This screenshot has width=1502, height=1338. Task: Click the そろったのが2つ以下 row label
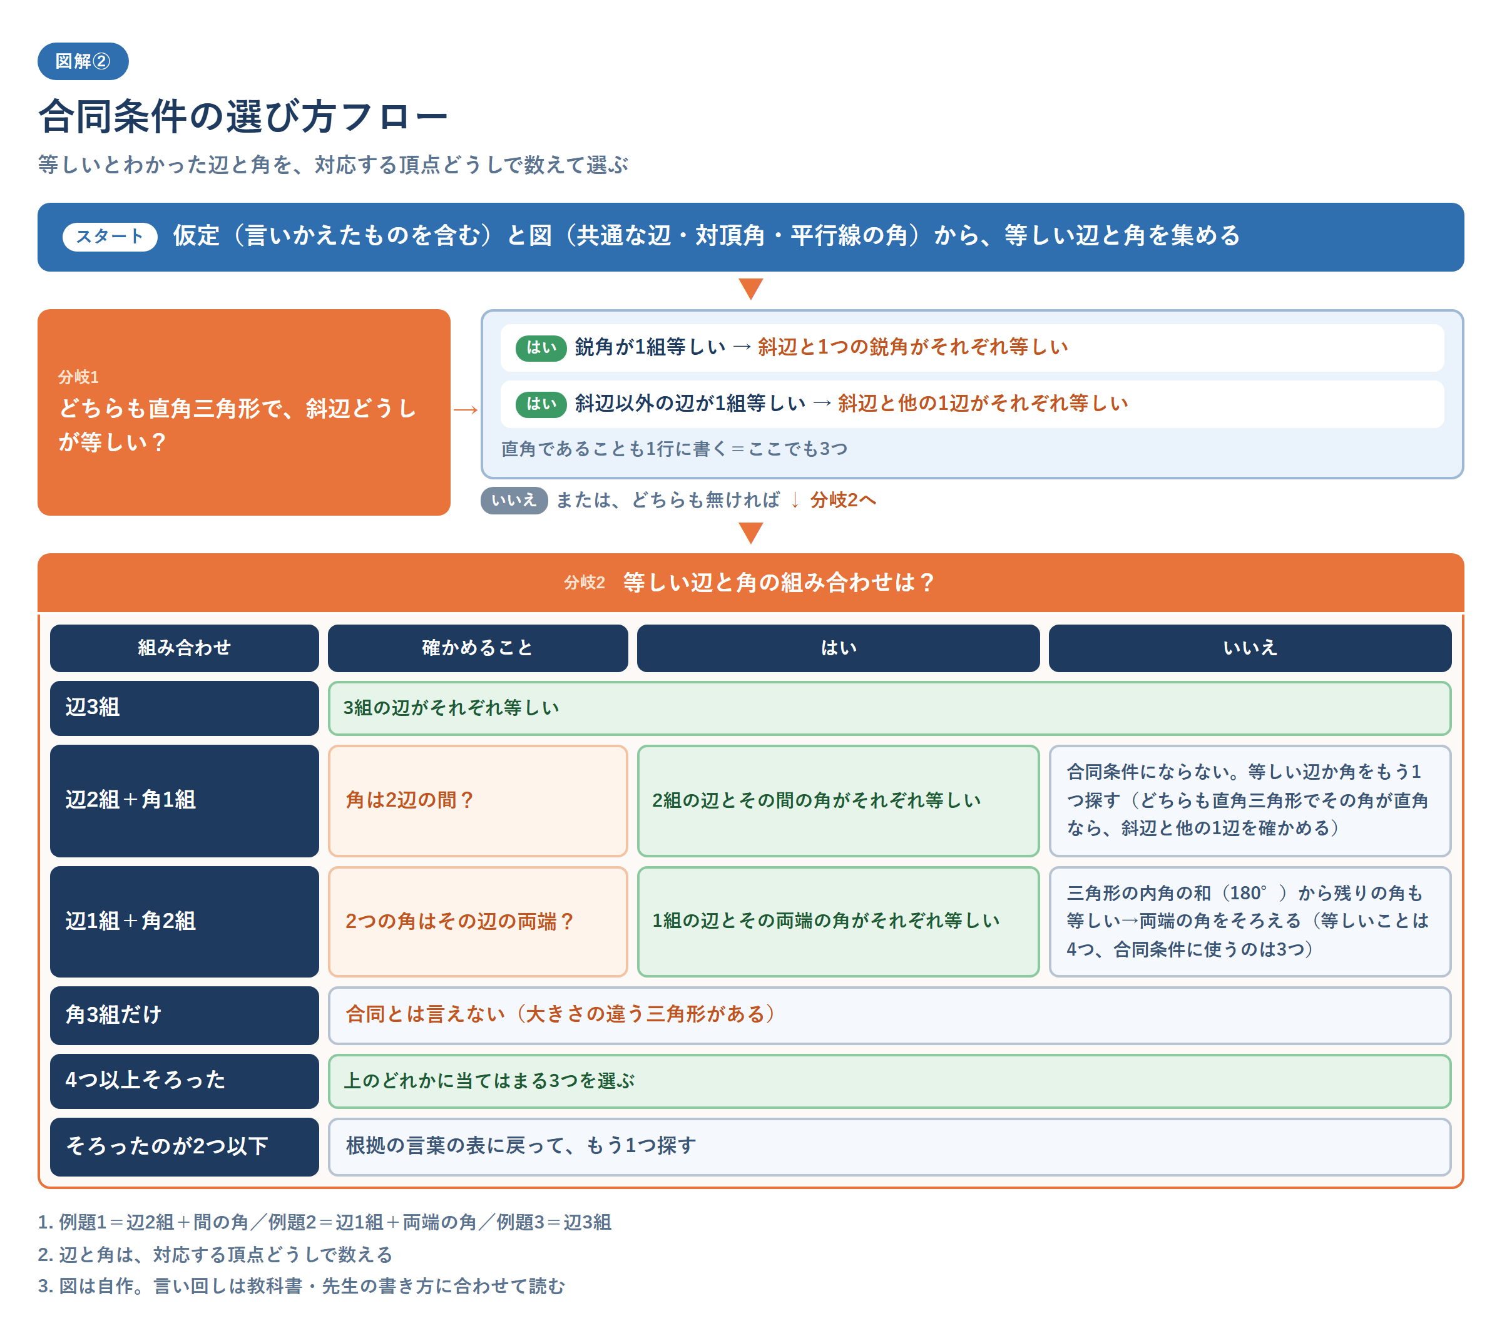[185, 1146]
